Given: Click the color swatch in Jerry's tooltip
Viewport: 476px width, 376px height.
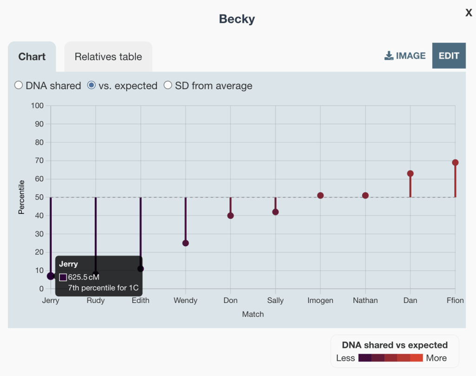Looking at the screenshot, I should click(x=63, y=277).
